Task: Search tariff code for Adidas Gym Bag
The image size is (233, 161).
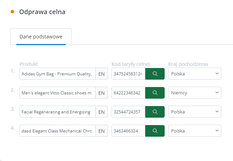Action: pos(155,74)
